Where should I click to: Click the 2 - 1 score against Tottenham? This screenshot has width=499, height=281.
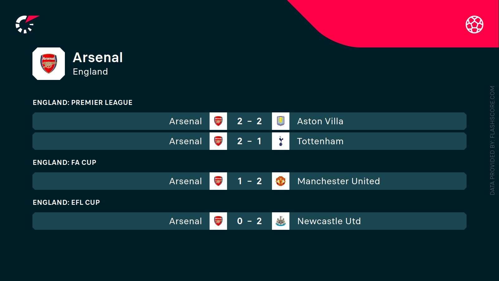[x=249, y=141]
